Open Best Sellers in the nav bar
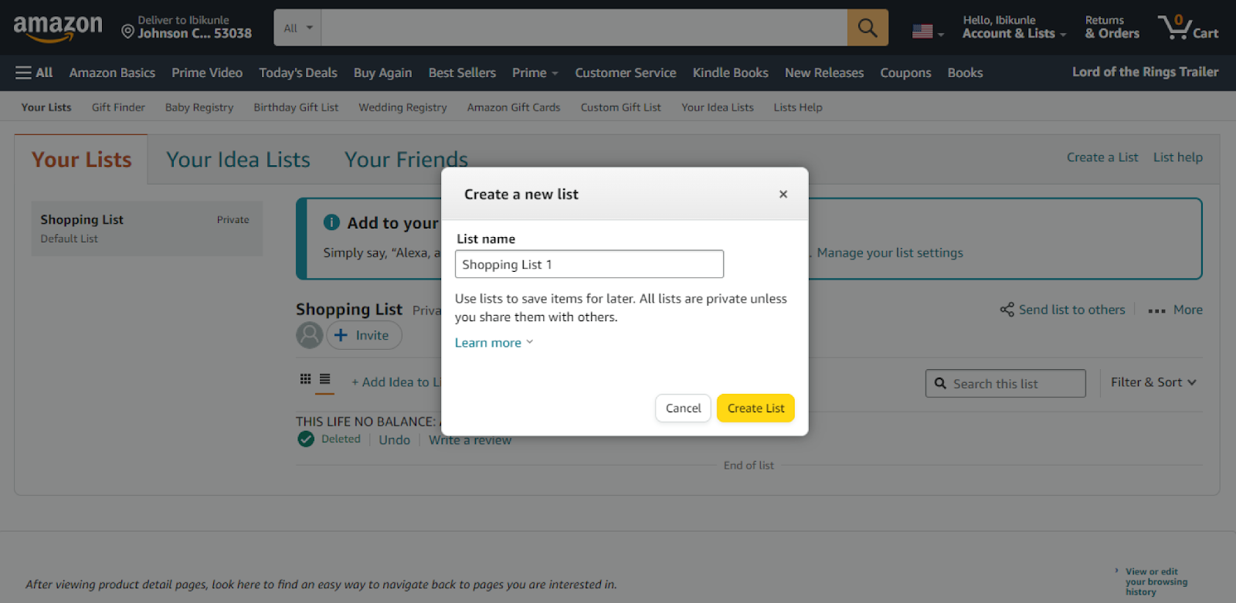Viewport: 1236px width, 603px height. click(x=462, y=73)
